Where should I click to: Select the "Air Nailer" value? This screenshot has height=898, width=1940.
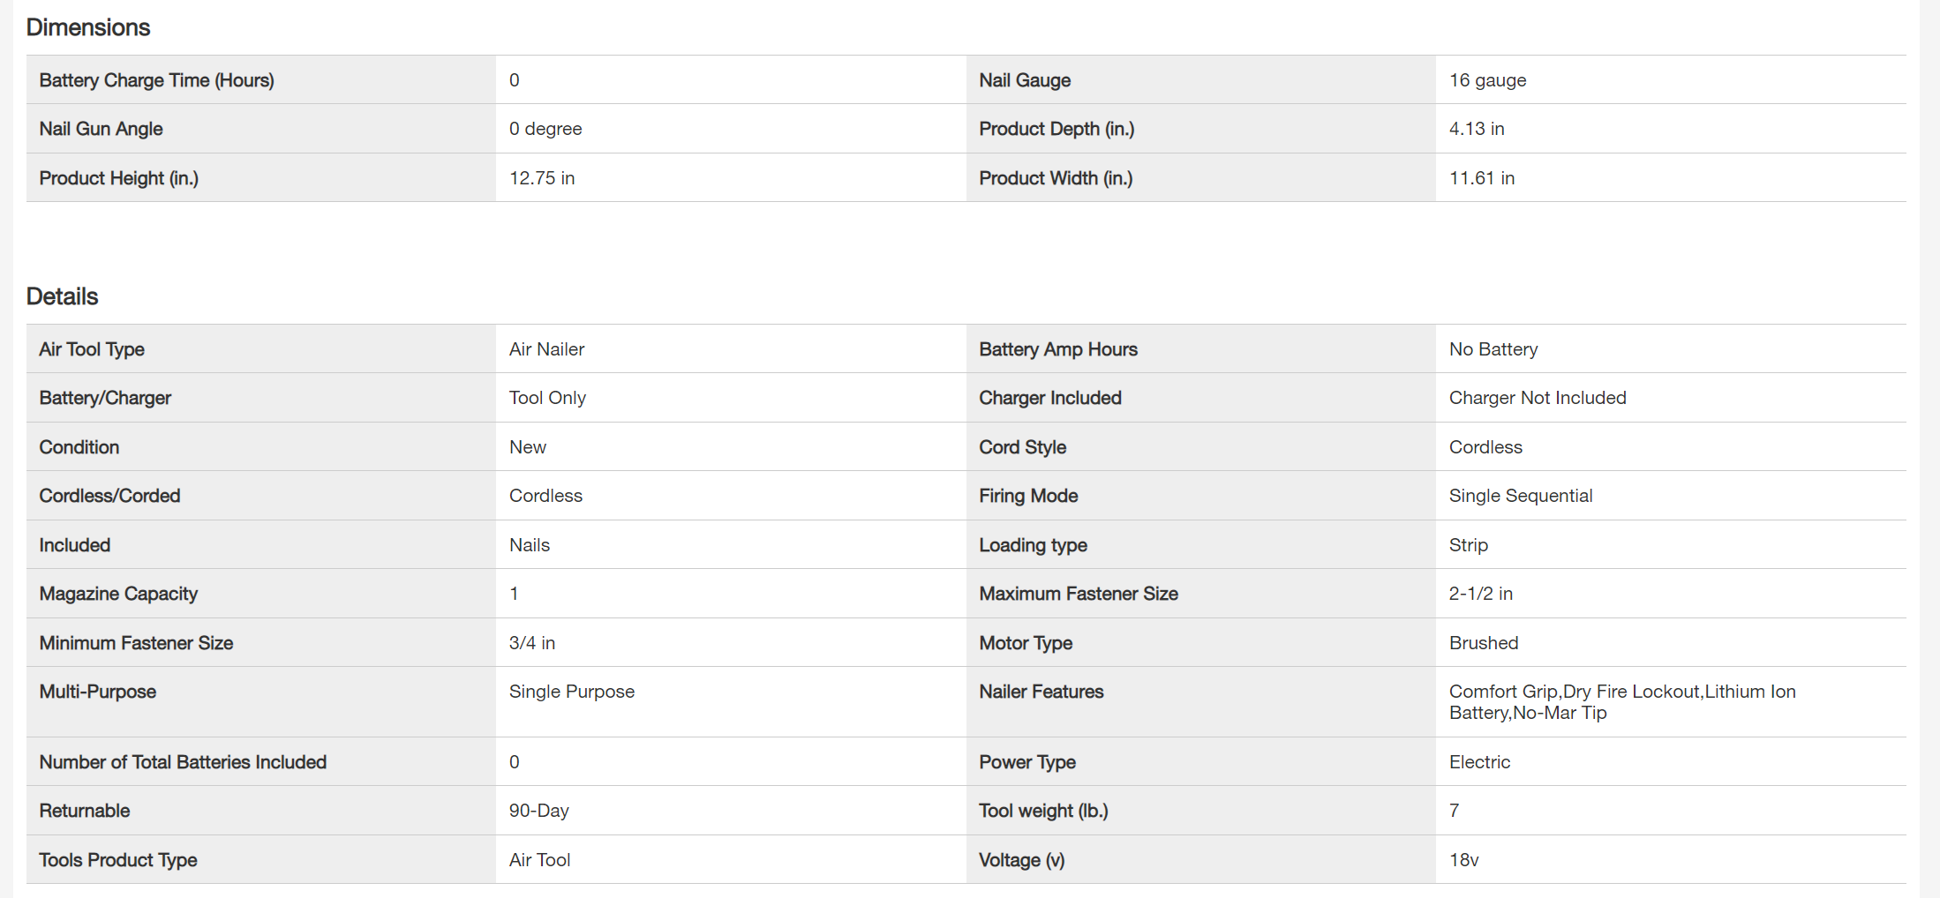(x=546, y=349)
